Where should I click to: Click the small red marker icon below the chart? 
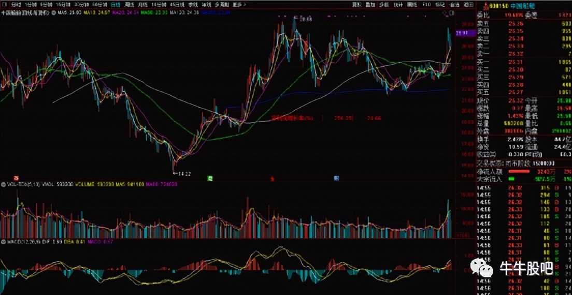pos(272,179)
